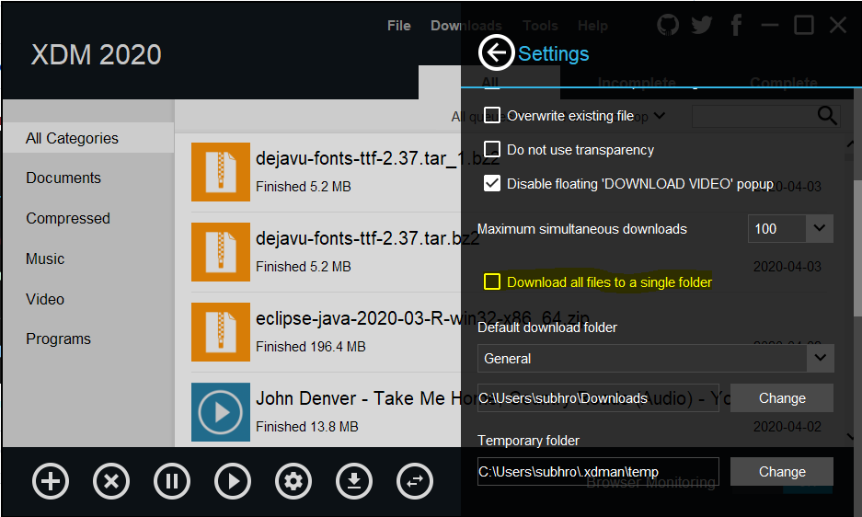This screenshot has height=517, width=862.
Task: Click the Settings panel title
Action: point(553,54)
